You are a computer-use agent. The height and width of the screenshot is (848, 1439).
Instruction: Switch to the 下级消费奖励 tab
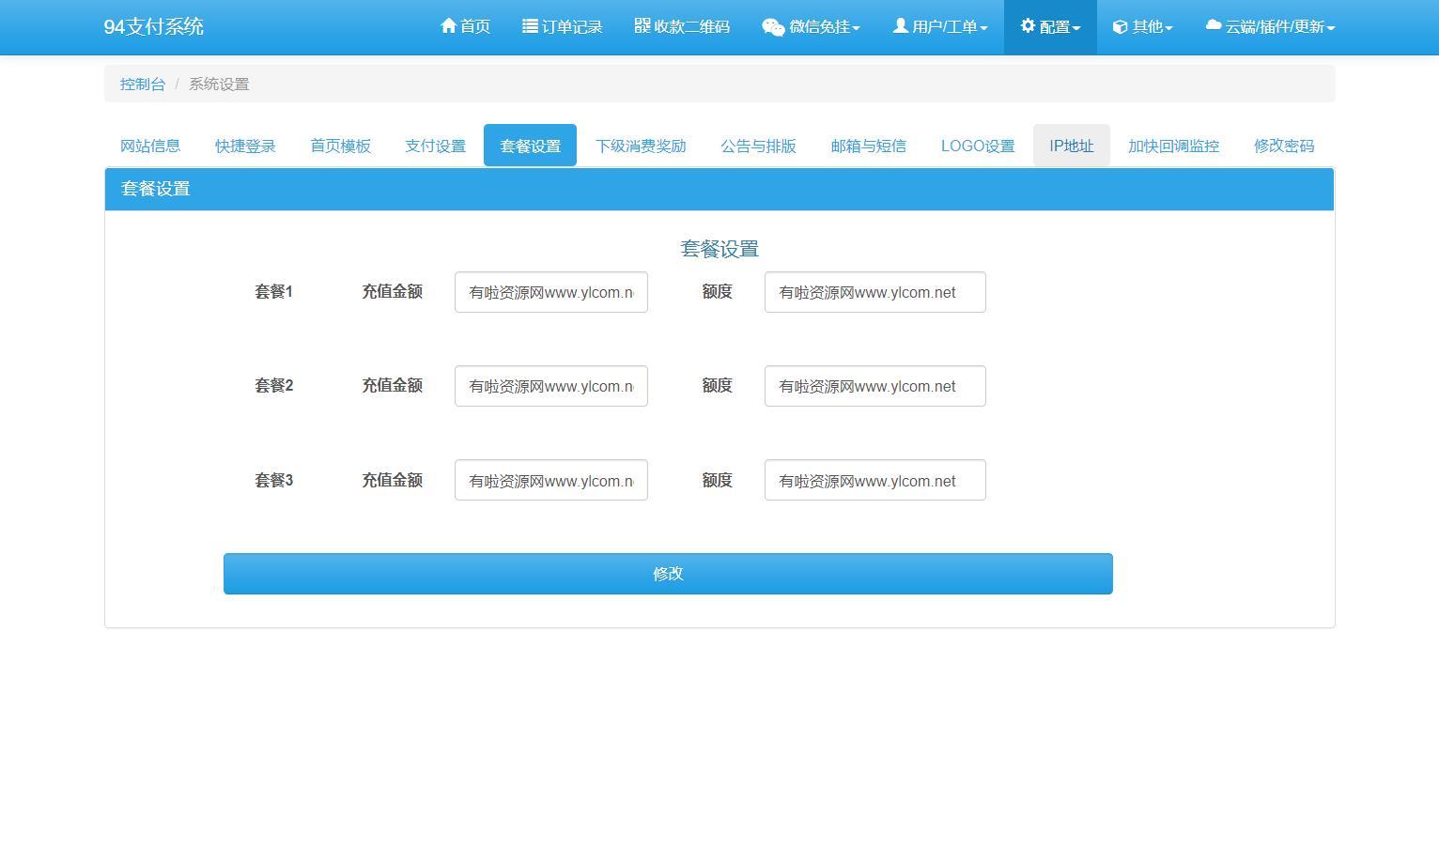641,146
